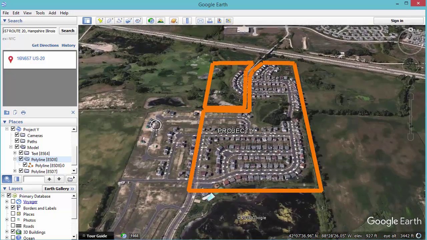This screenshot has height=240, width=427.
Task: Uncheck the Model folder checkbox
Action: click(17, 147)
